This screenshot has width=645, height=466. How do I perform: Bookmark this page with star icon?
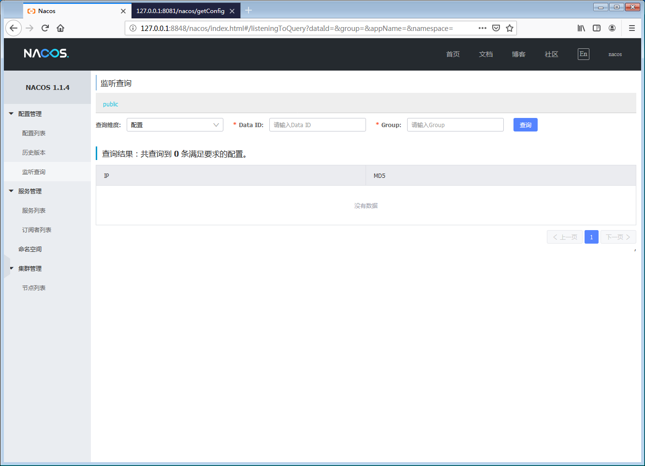[510, 28]
